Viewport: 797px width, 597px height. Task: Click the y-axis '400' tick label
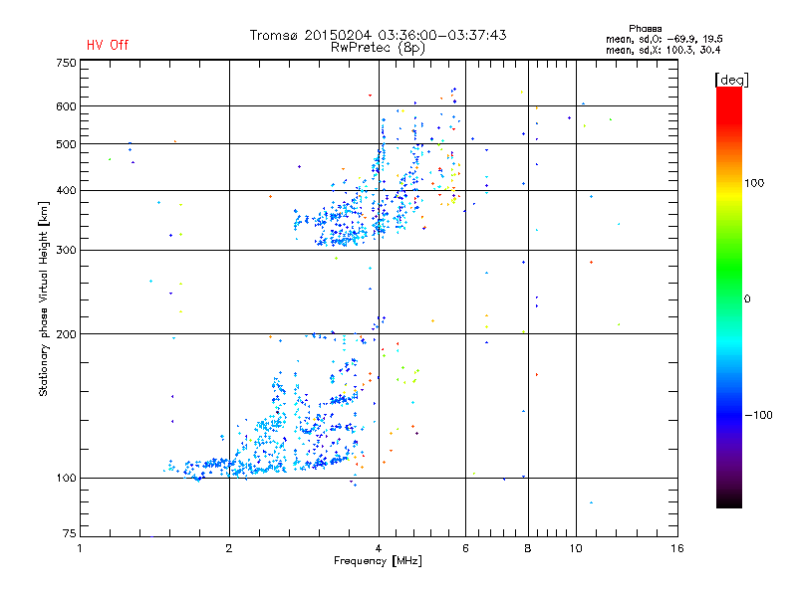(x=66, y=191)
